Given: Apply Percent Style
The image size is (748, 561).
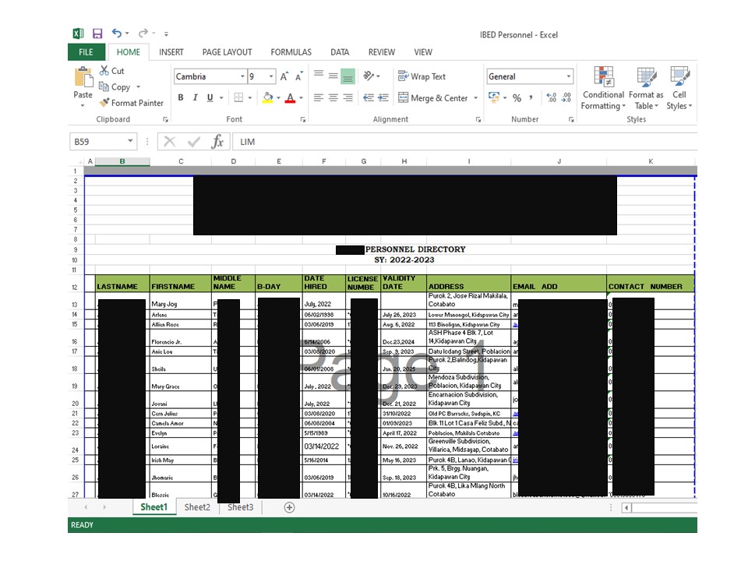Looking at the screenshot, I should point(517,98).
